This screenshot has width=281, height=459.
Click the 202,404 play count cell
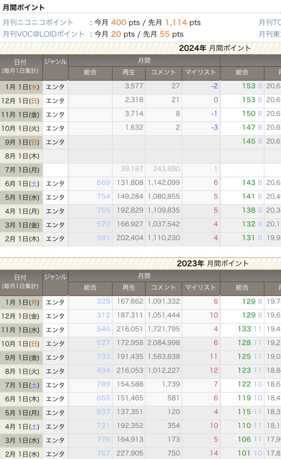[x=128, y=238]
